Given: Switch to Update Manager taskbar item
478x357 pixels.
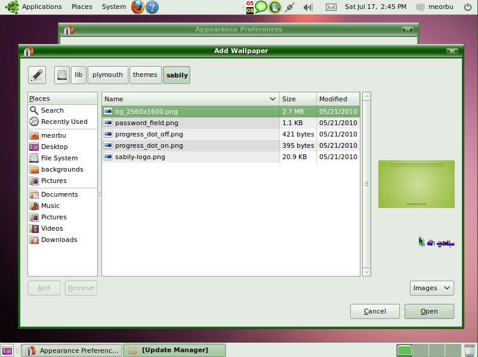Looking at the screenshot, I should pyautogui.click(x=175, y=350).
